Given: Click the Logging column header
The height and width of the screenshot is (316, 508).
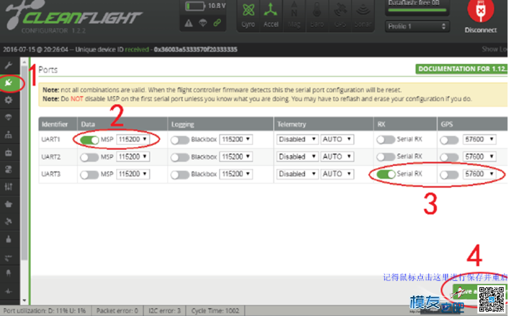Looking at the screenshot, I should [220, 124].
